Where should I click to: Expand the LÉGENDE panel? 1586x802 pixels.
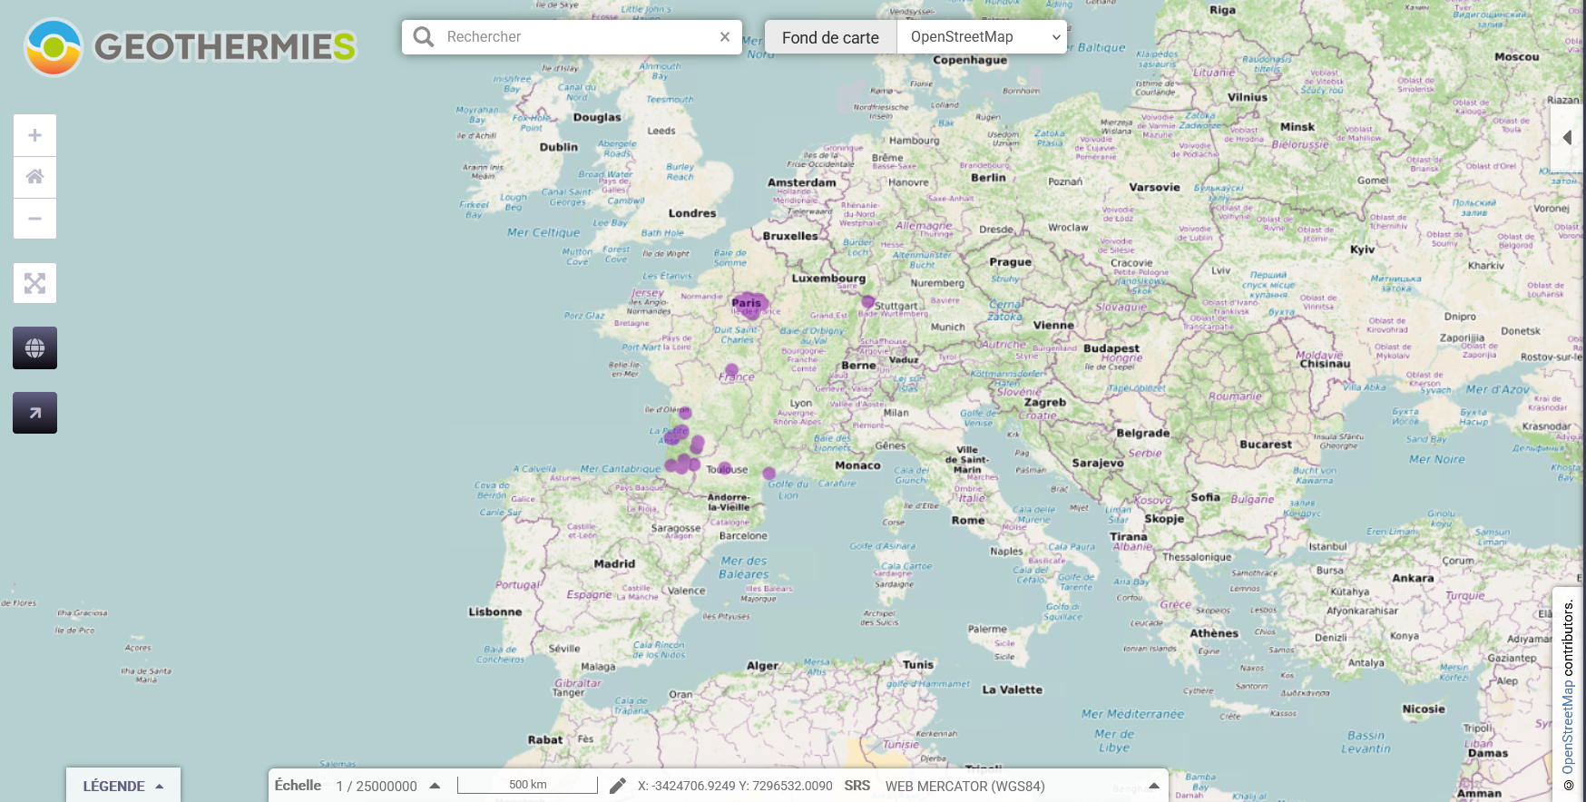click(123, 786)
